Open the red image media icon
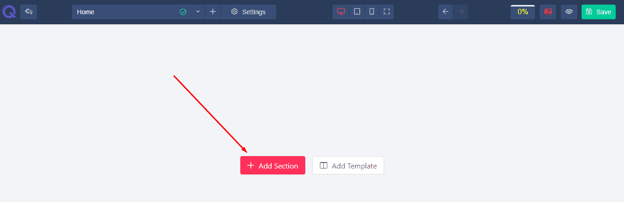 (548, 12)
